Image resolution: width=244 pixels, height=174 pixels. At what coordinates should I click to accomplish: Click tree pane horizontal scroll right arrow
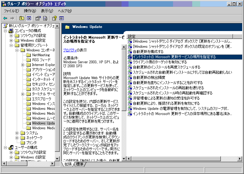pyautogui.click(x=52, y=163)
